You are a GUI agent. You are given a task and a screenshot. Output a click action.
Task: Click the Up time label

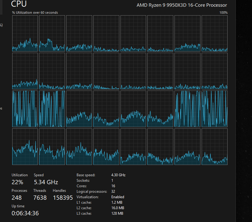[18, 206]
